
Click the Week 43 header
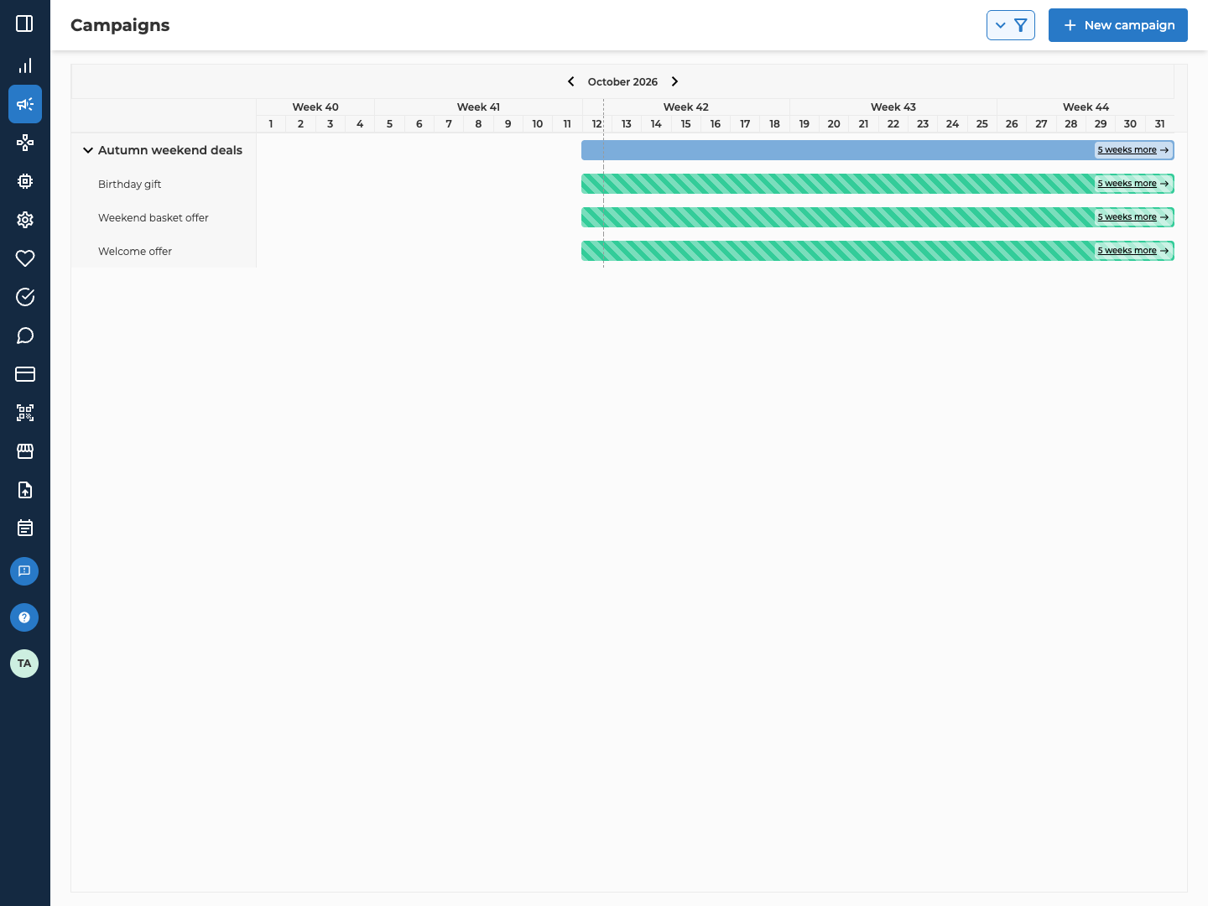coord(893,107)
